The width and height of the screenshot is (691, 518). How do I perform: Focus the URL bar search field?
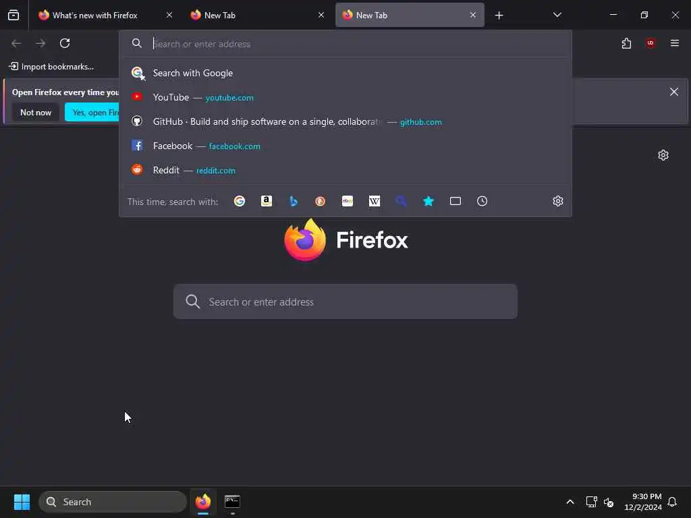click(345, 44)
